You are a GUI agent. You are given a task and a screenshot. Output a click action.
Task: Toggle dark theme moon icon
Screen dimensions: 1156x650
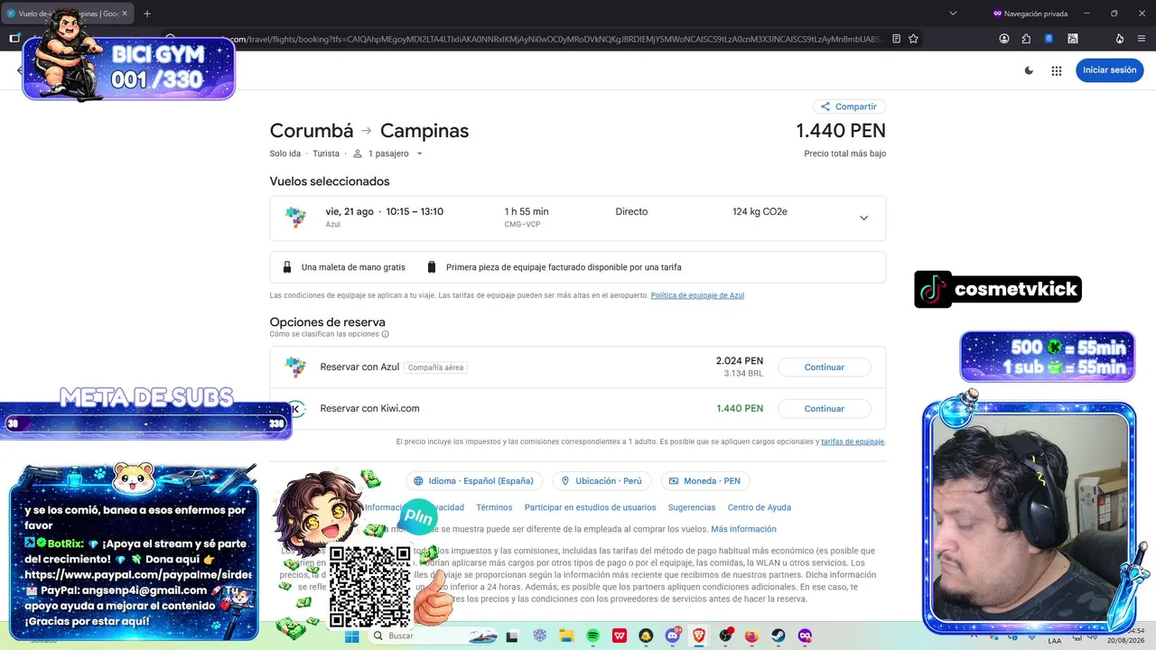click(1029, 70)
